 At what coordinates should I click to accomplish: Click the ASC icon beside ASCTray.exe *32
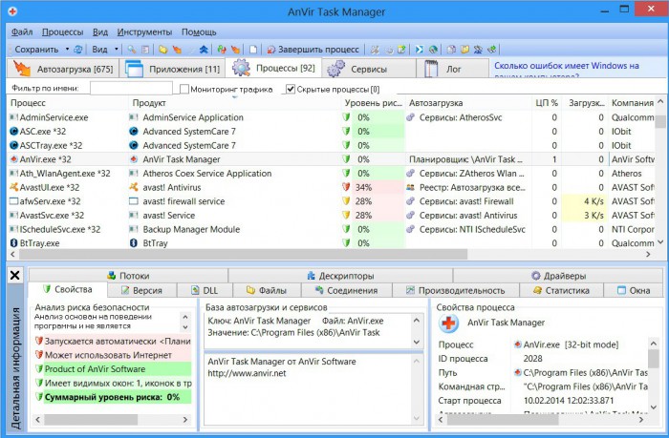click(13, 145)
